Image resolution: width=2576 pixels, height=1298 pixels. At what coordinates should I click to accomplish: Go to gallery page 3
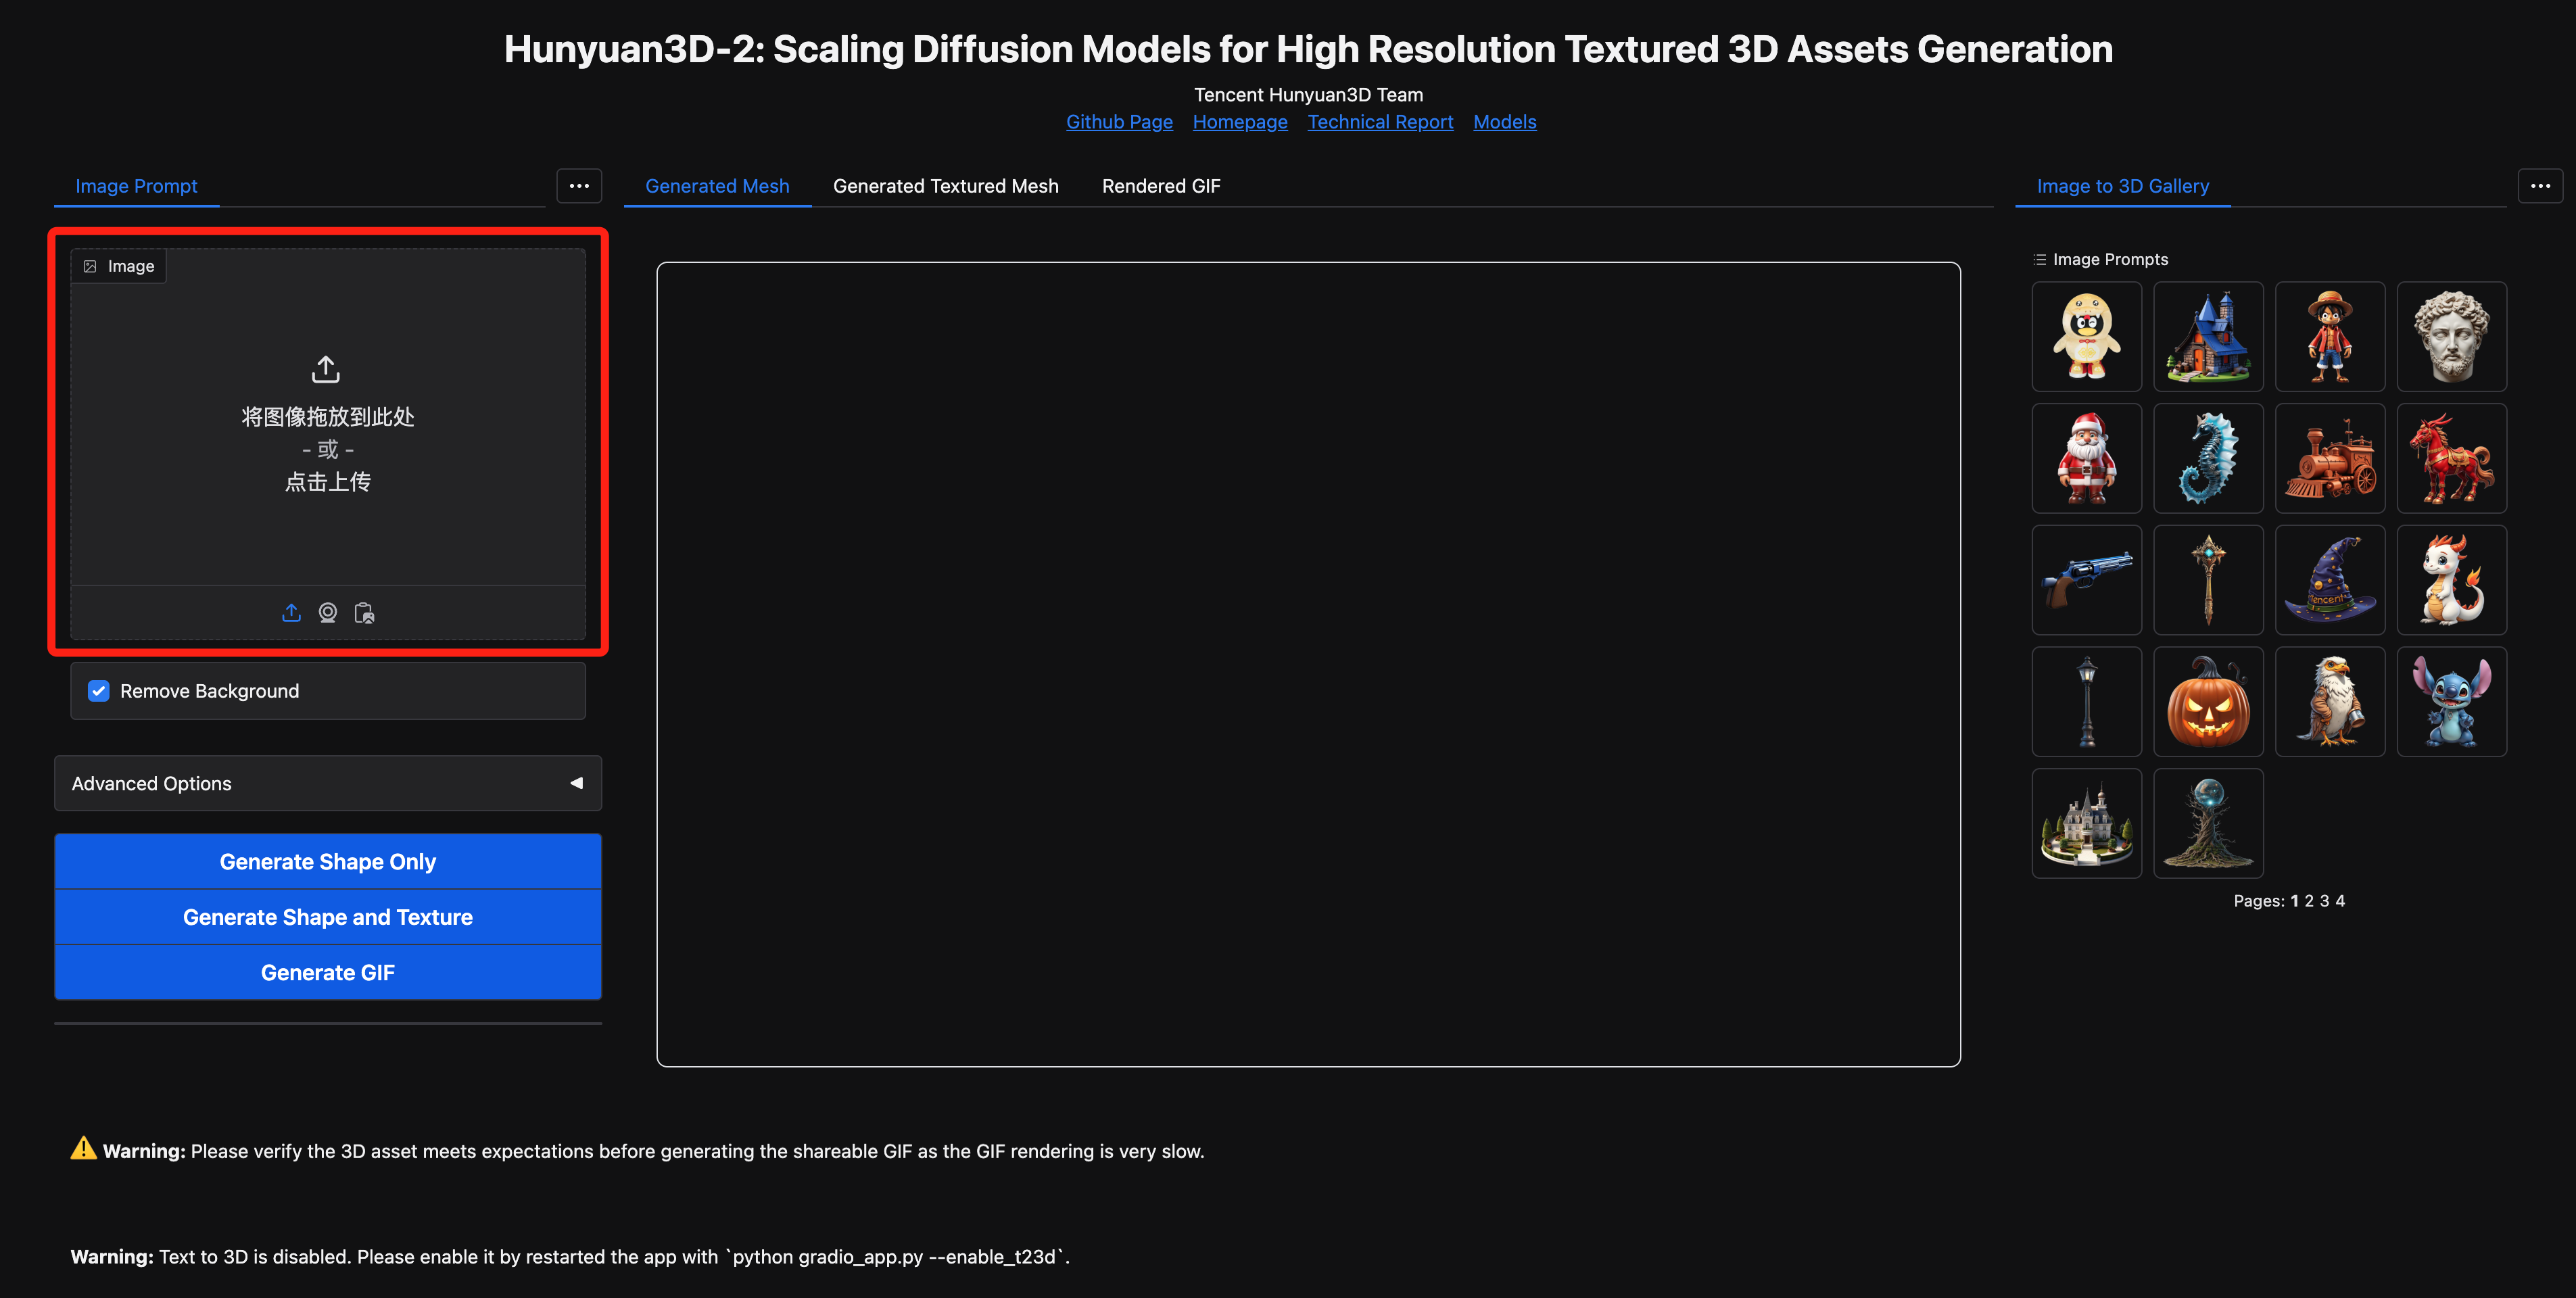point(2324,901)
